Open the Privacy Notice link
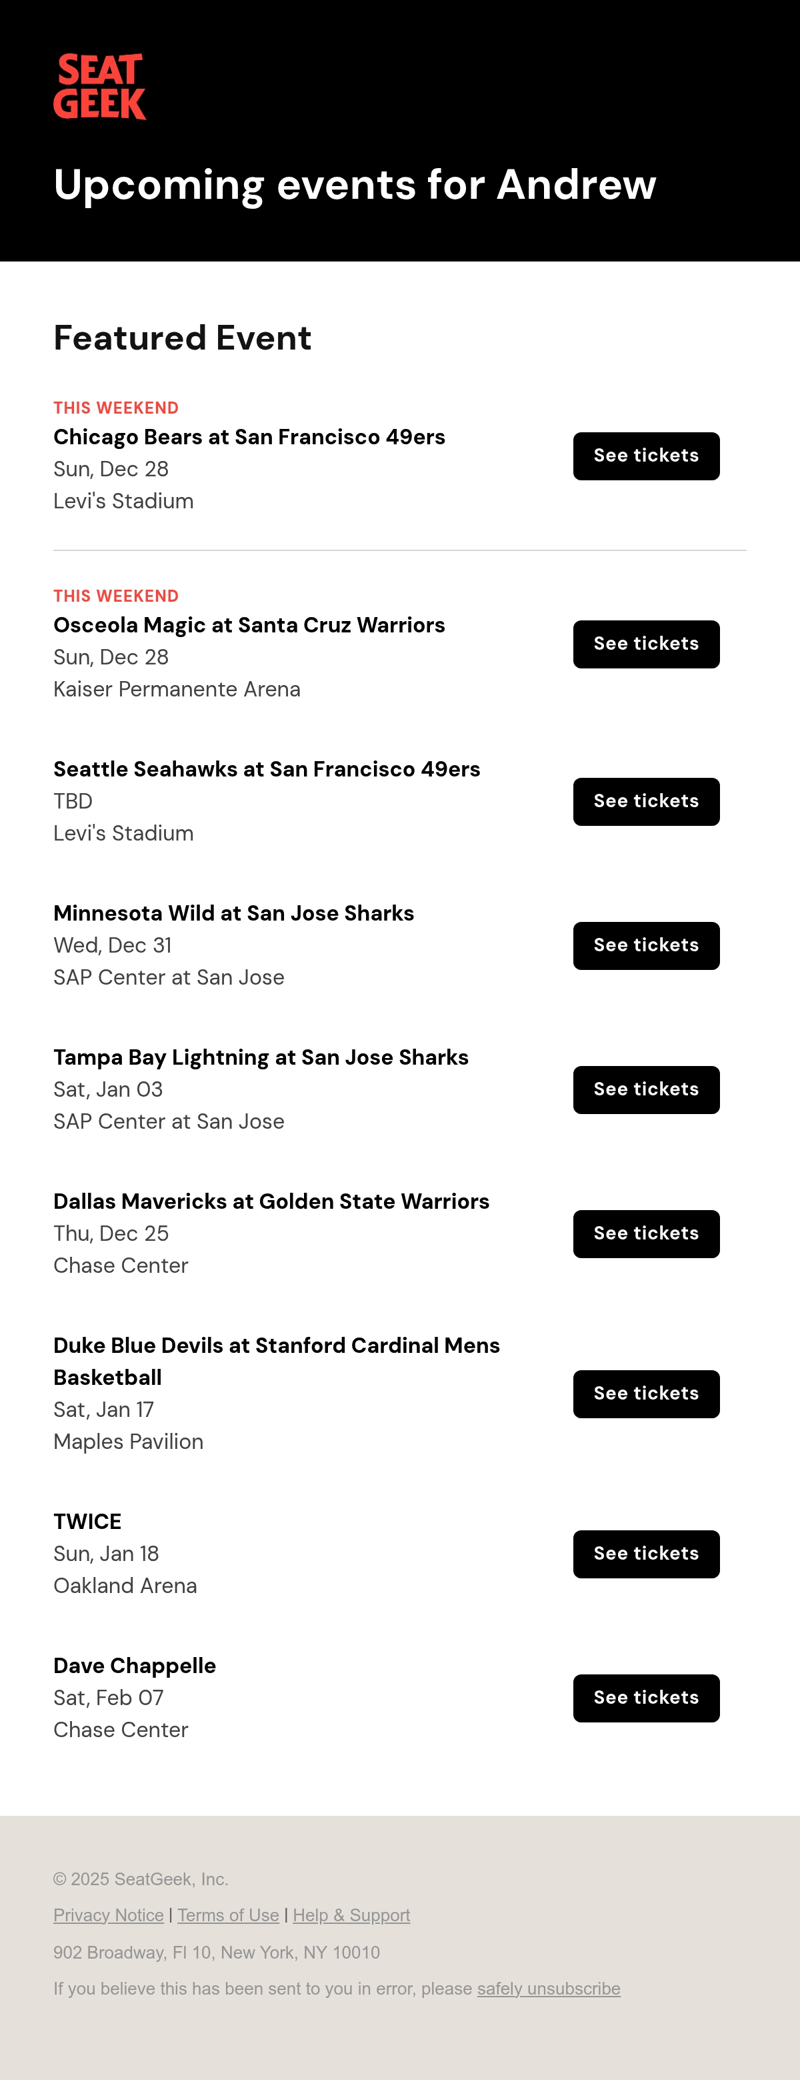Viewport: 800px width, 2080px height. click(x=108, y=1915)
